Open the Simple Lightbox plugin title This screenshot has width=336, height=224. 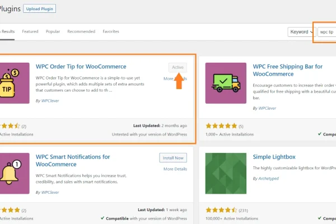(274, 157)
